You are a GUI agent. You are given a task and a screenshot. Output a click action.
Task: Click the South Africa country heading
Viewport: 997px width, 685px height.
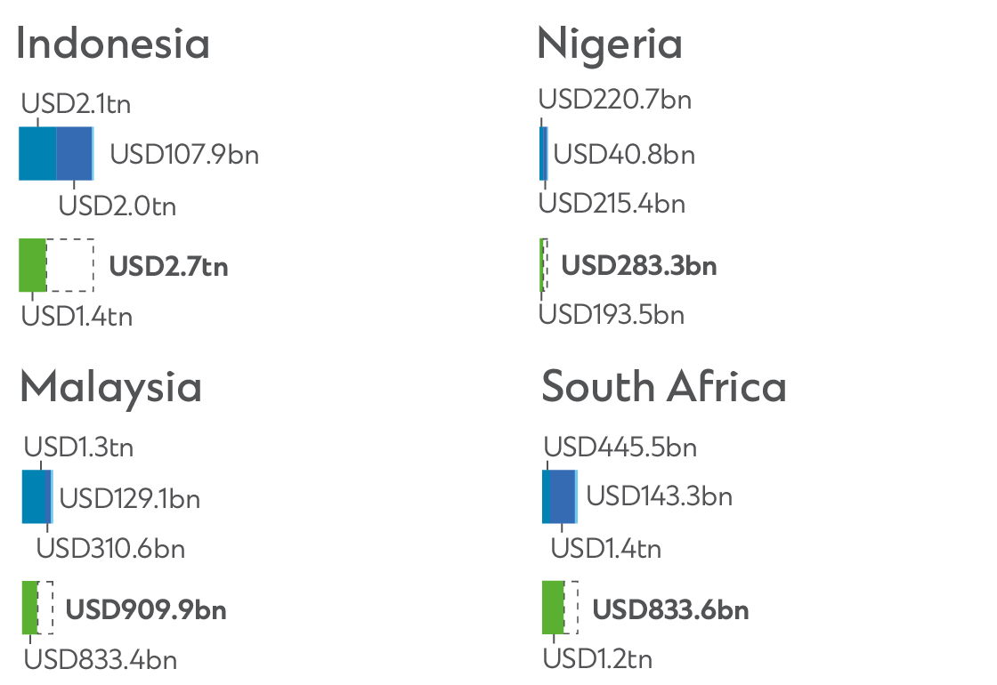coord(664,386)
